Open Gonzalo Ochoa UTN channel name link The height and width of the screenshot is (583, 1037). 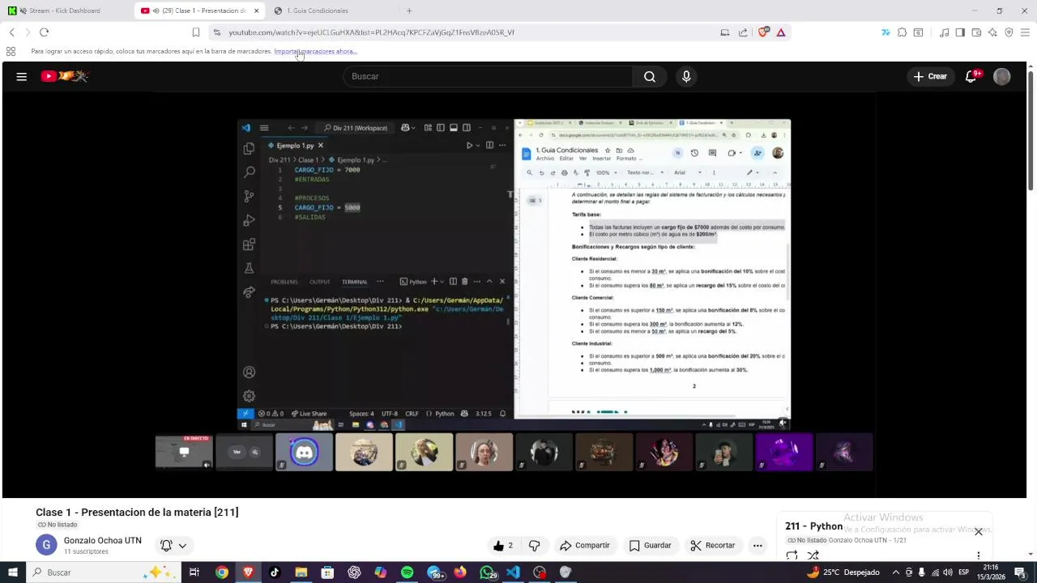[x=103, y=540]
